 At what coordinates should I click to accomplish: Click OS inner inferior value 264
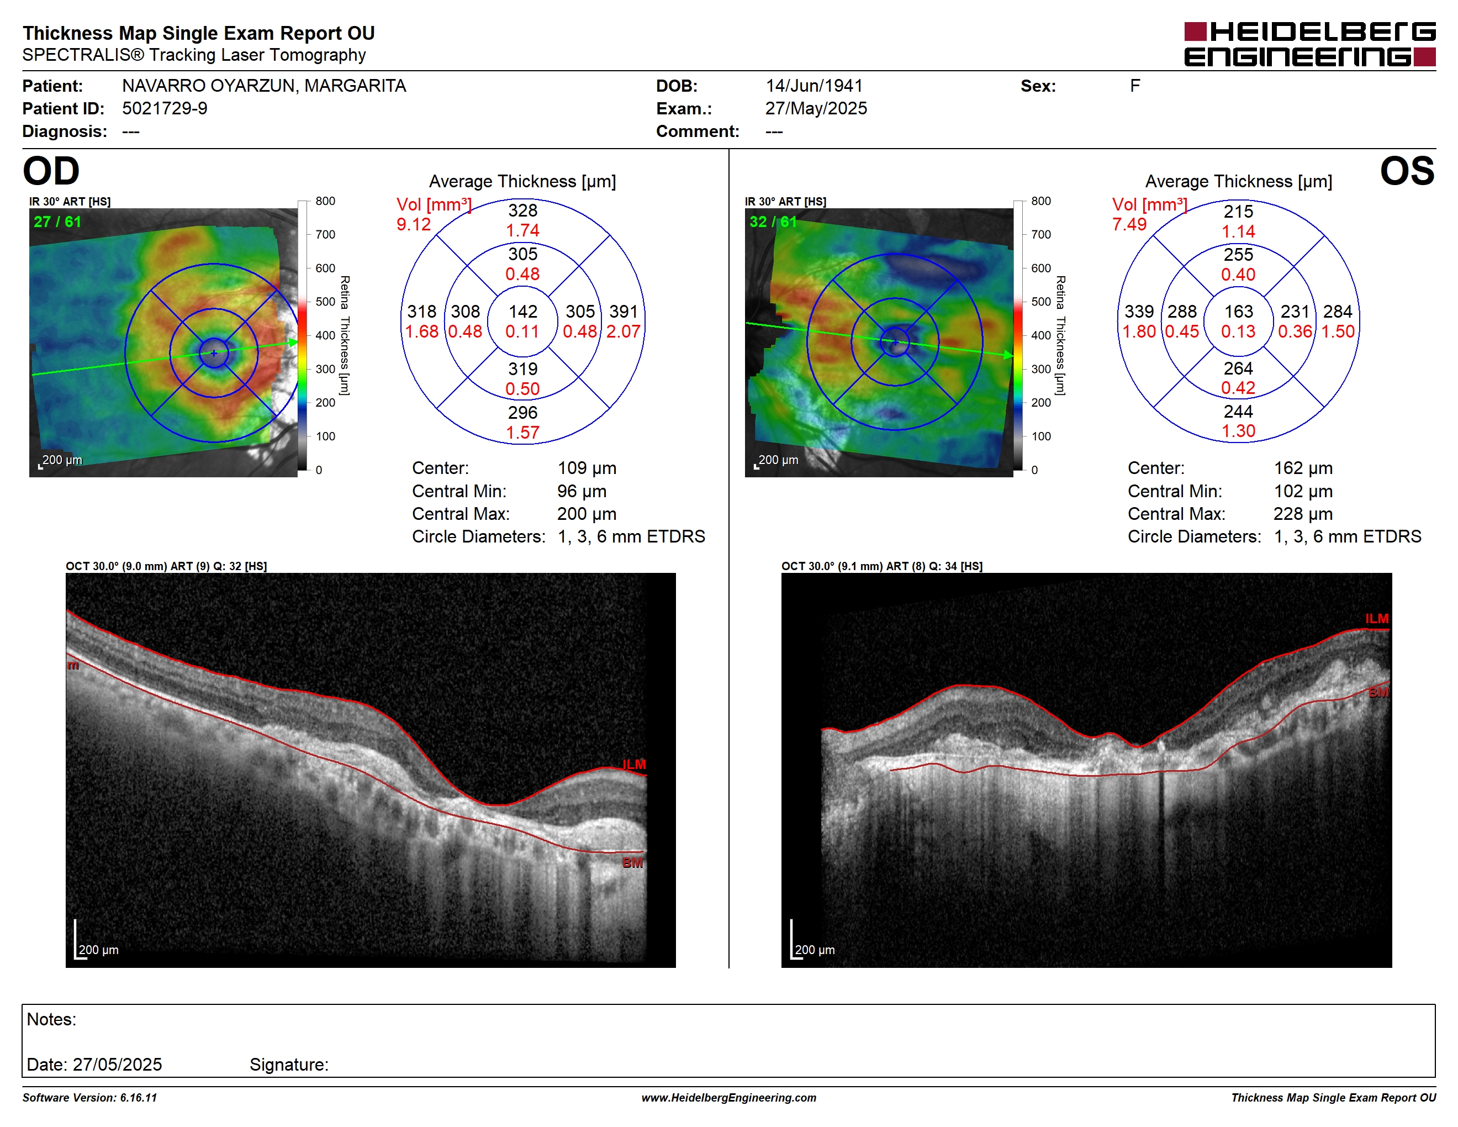1238,368
